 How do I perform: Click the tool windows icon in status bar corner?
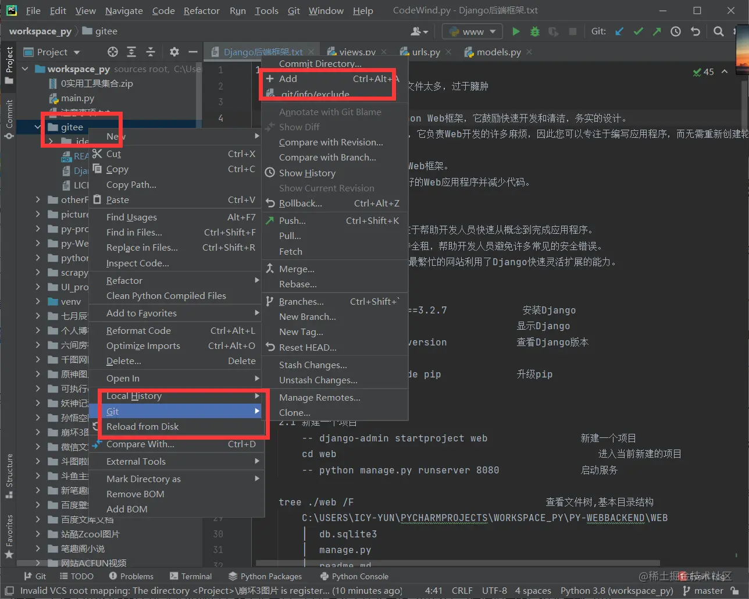click(x=9, y=591)
